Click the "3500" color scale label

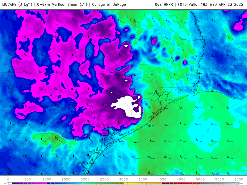pos(143,179)
